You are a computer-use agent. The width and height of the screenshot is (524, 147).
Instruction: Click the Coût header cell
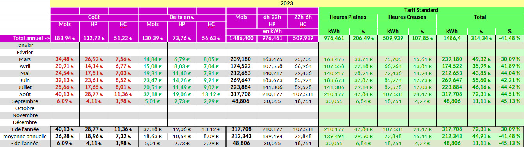point(94,17)
